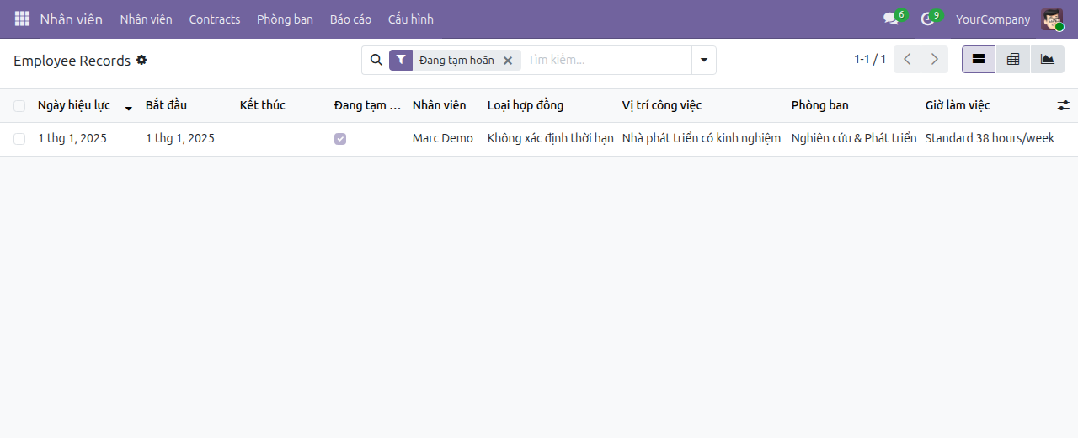Open optional columns adjust settings icon
This screenshot has height=438, width=1078.
coord(1064,105)
